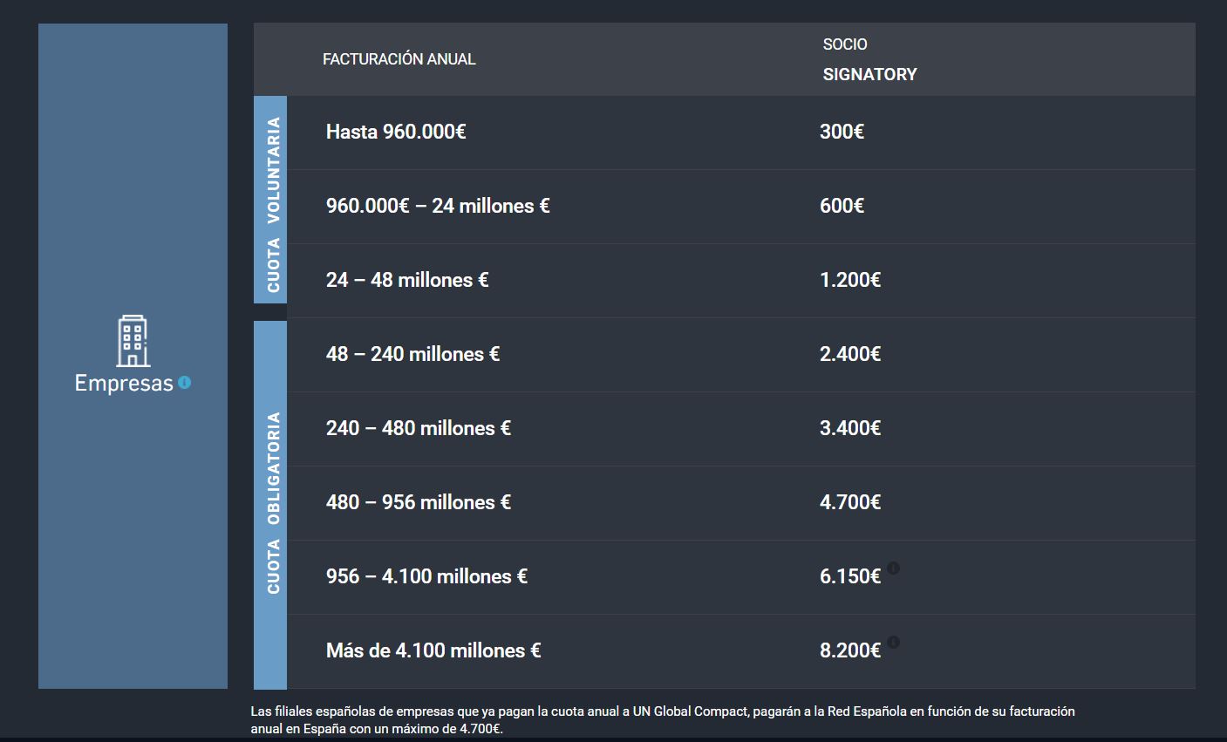This screenshot has width=1227, height=742.
Task: Click the CUOTA OBLIGATORIA vertical label
Action: [x=273, y=502]
